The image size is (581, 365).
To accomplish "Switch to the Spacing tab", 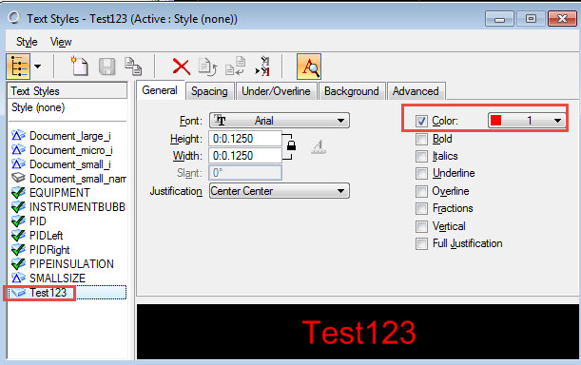I will point(209,91).
